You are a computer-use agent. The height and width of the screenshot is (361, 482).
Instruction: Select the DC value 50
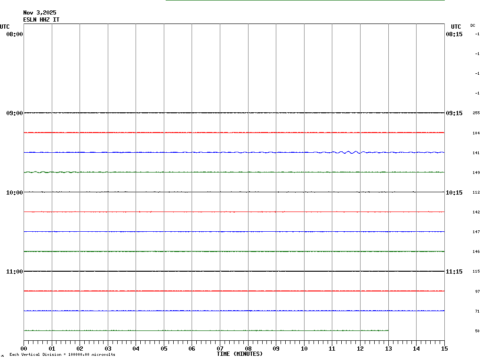477,331
